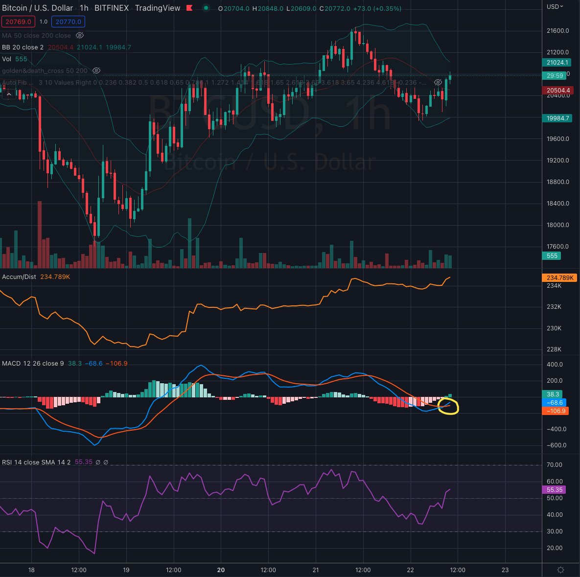Click the red Sell 20769.0 button
Viewport: 580px width, 577px height.
[18, 22]
